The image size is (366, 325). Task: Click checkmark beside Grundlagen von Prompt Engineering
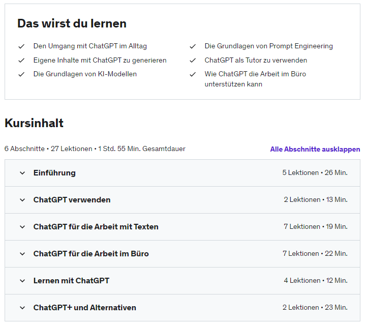[x=193, y=46]
